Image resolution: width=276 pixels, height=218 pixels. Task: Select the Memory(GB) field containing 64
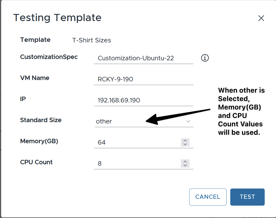(x=137, y=142)
